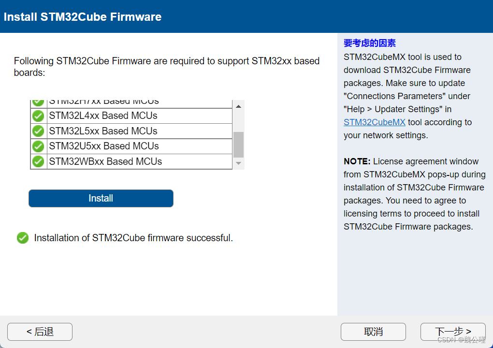493x348 pixels.
Task: Select the STM32U5xx Based MCUs row
Action: [131, 146]
